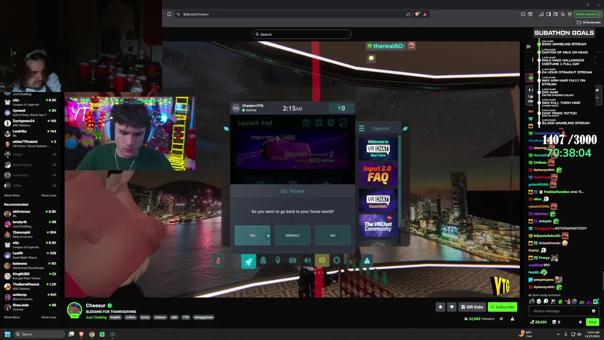Select the English tag

[x=115, y=317]
